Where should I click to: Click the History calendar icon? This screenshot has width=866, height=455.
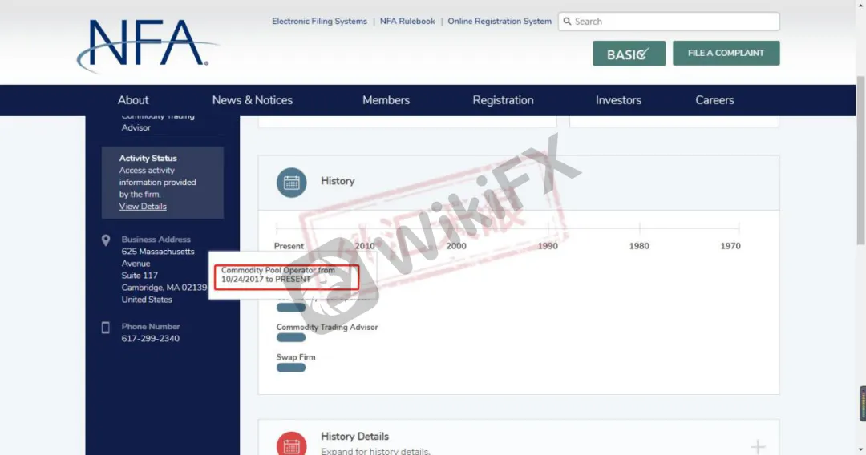[292, 183]
